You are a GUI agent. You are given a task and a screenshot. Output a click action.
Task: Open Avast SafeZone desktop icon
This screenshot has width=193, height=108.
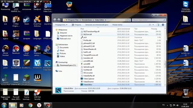[x=27, y=50]
